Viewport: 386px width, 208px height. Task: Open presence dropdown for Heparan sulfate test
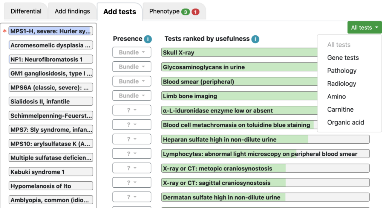click(132, 139)
